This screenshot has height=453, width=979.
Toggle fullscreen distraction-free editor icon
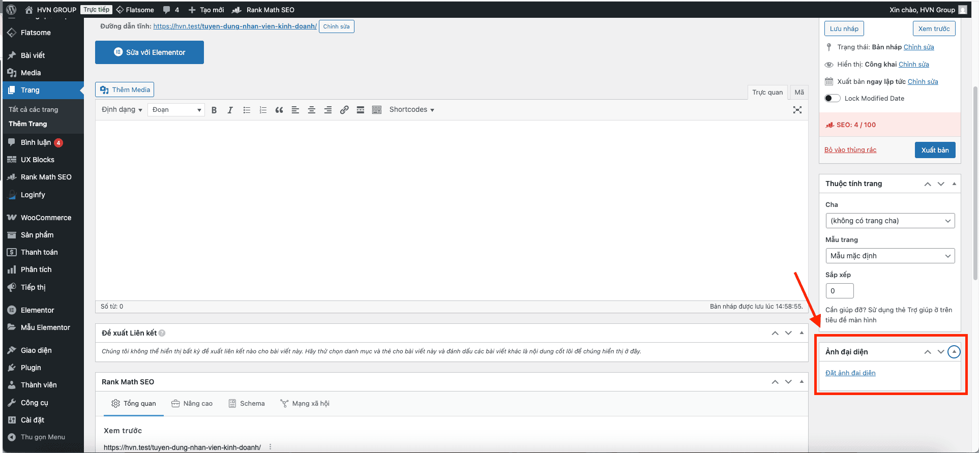click(x=797, y=110)
